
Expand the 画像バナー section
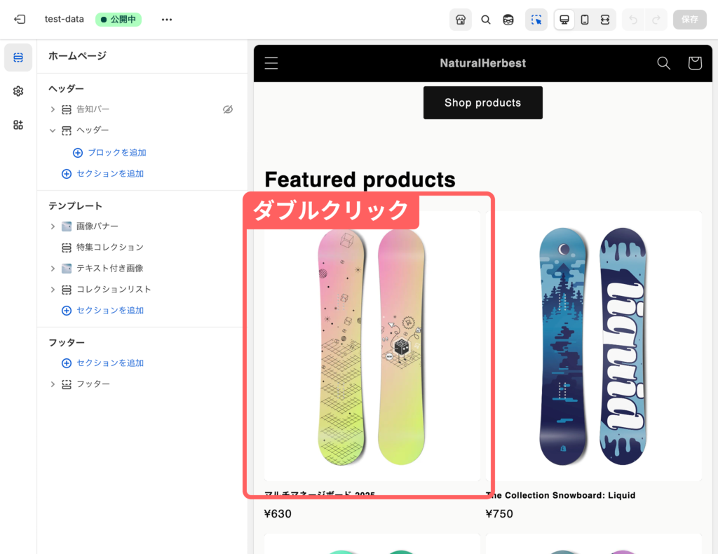pyautogui.click(x=53, y=227)
